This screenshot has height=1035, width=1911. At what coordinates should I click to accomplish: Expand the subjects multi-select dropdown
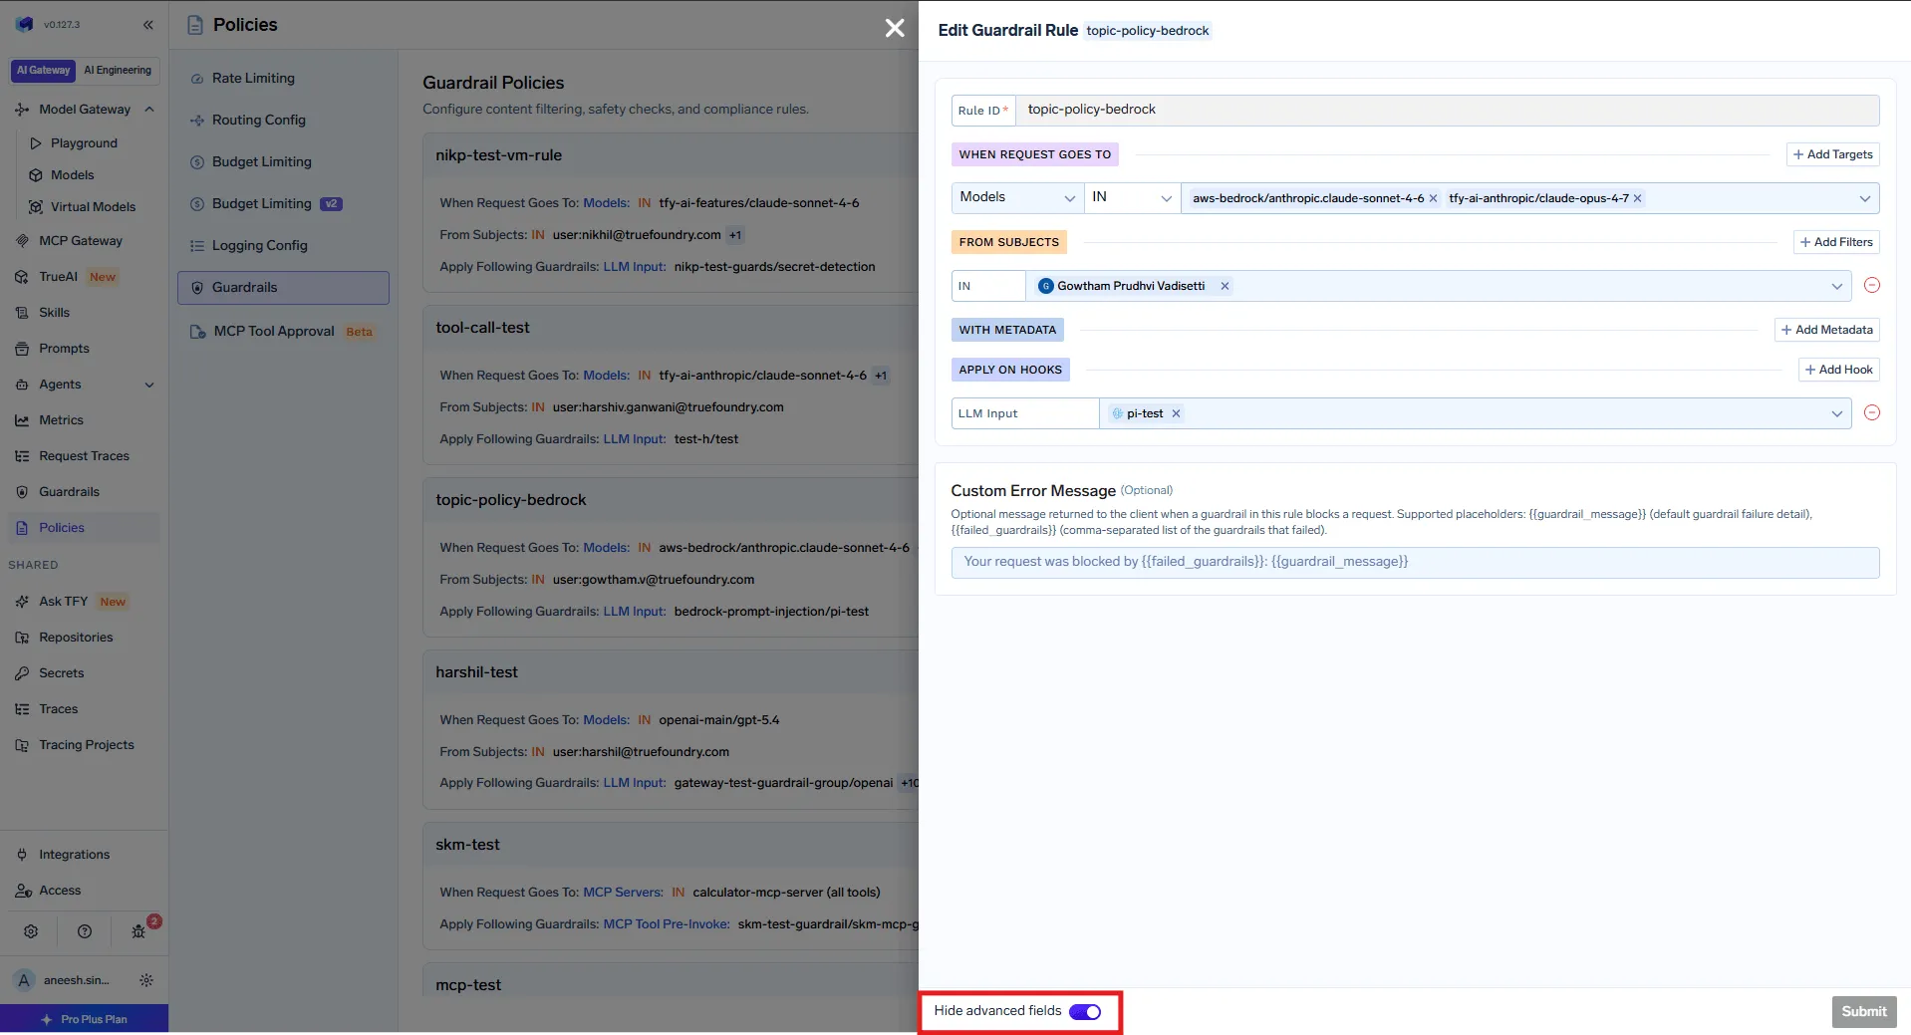click(x=1836, y=286)
